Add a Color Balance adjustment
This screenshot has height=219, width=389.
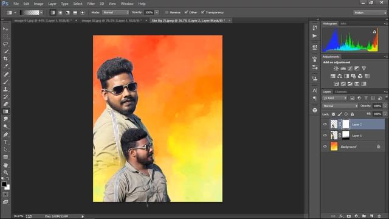click(x=340, y=76)
